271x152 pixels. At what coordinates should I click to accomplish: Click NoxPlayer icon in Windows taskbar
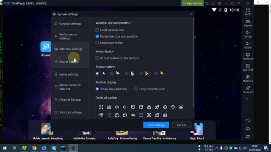[73, 148]
